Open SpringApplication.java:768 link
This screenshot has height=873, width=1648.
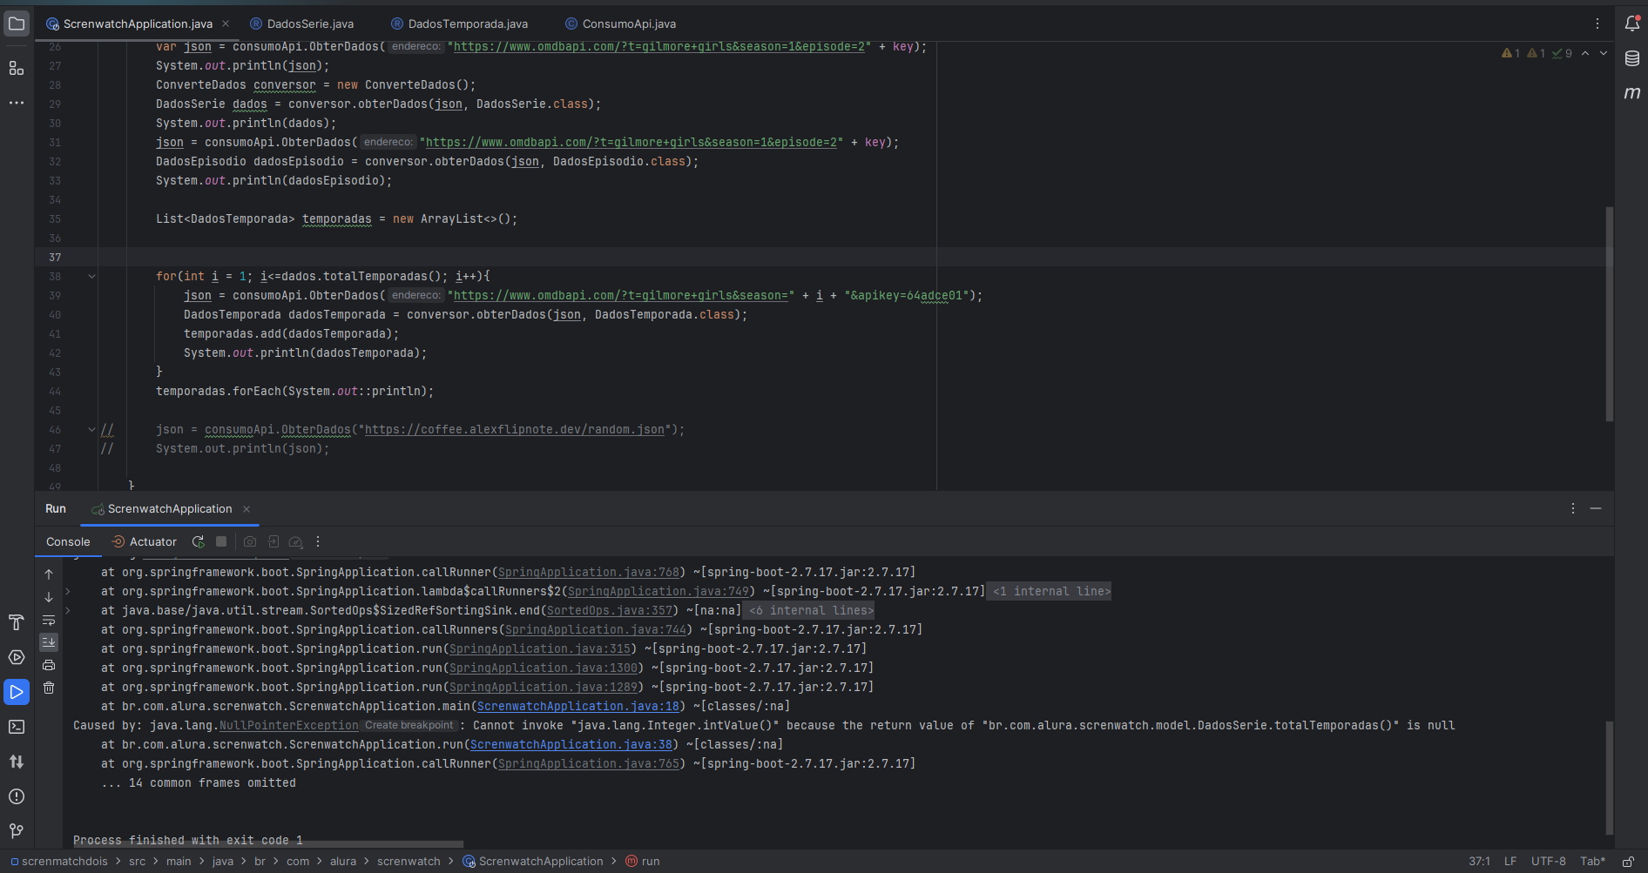(x=589, y=573)
